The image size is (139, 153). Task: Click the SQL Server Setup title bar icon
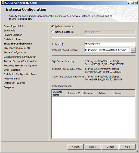(x=3, y=3)
